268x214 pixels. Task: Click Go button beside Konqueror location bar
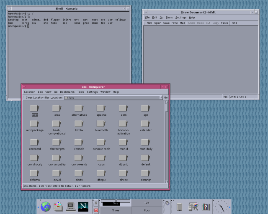point(166,97)
